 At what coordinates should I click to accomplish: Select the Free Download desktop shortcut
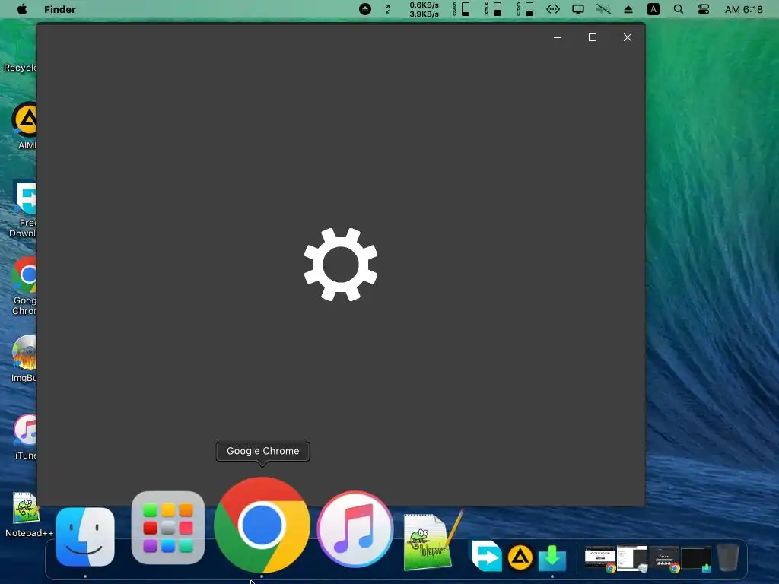click(22, 210)
